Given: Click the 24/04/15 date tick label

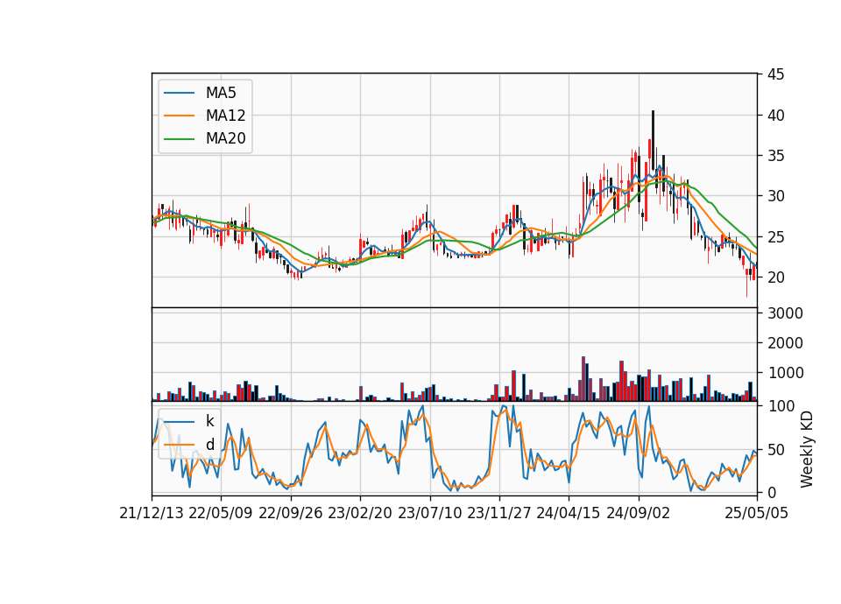Looking at the screenshot, I should tap(569, 513).
